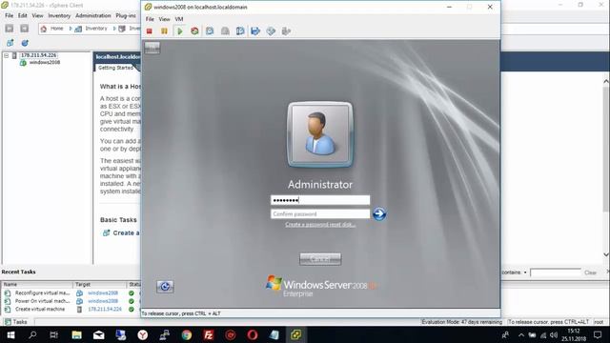
Task: Expand the system tray hidden icons chevron
Action: [x=521, y=334]
